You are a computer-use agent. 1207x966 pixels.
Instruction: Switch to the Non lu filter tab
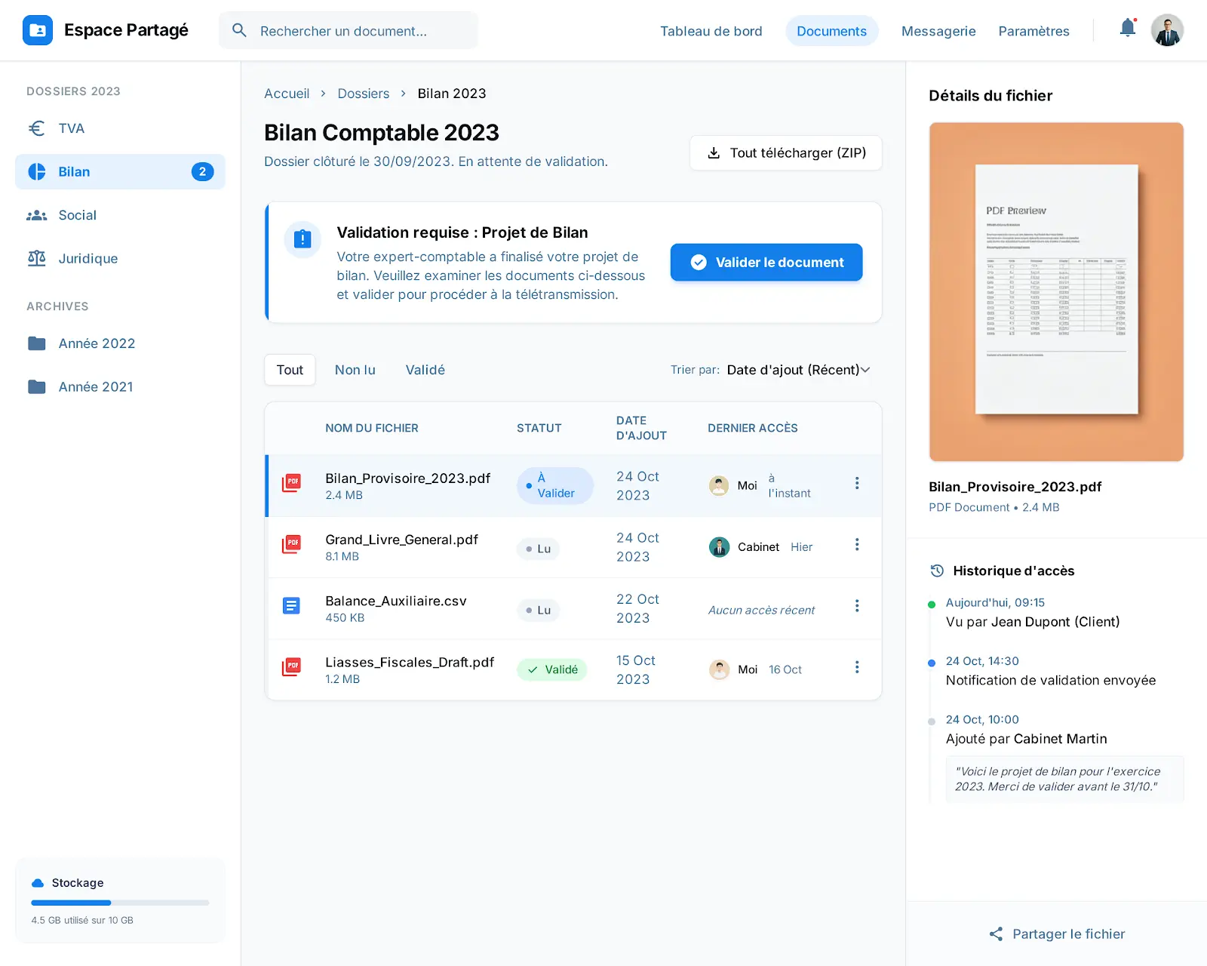click(x=355, y=370)
